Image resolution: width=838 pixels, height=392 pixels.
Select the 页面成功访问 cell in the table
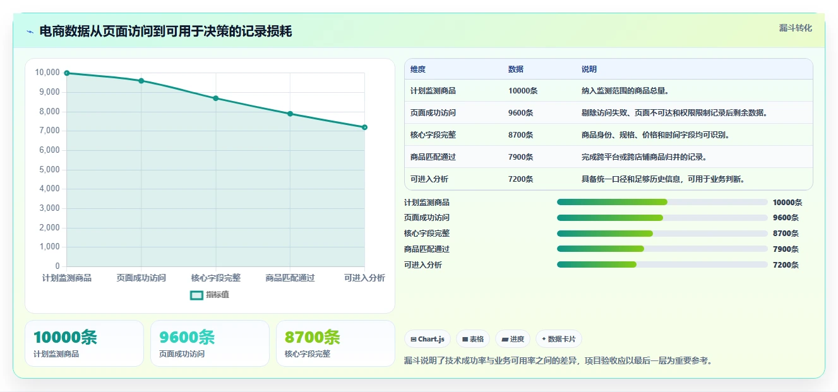(x=433, y=113)
